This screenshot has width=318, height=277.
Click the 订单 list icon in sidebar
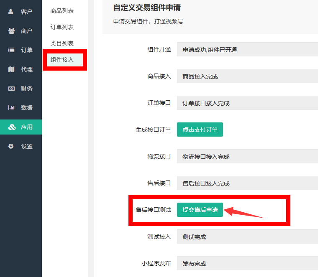(11, 50)
